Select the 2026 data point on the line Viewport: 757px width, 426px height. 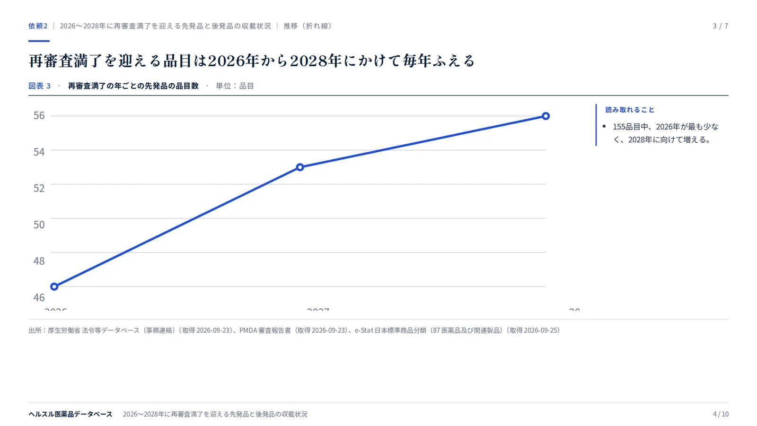54,287
